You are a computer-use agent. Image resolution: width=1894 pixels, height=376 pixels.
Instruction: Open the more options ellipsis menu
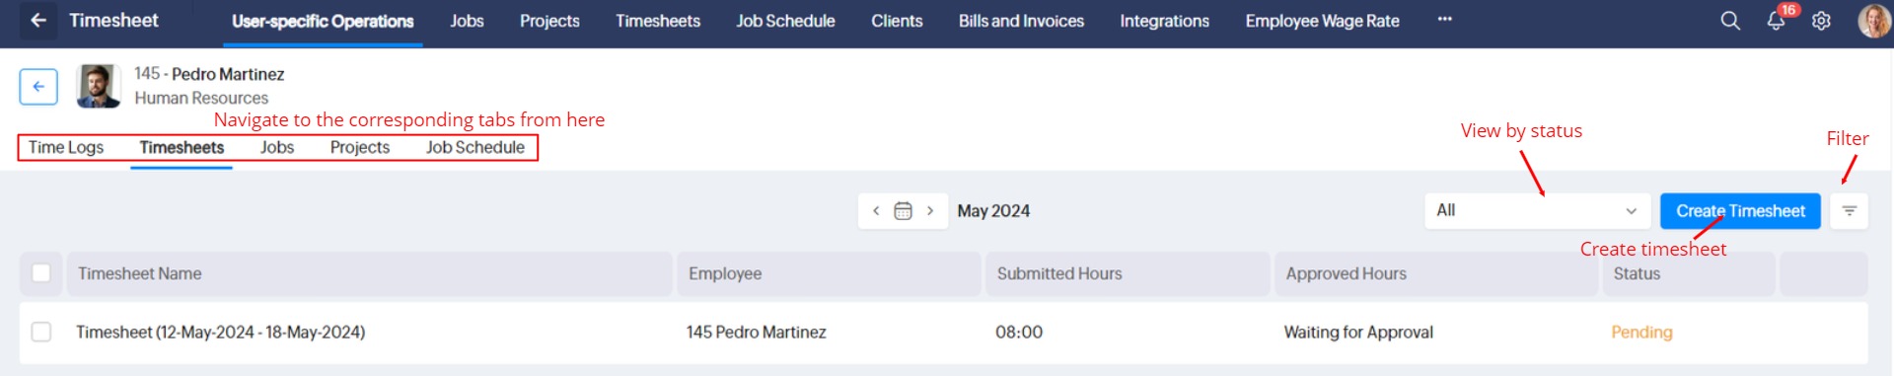1444,20
